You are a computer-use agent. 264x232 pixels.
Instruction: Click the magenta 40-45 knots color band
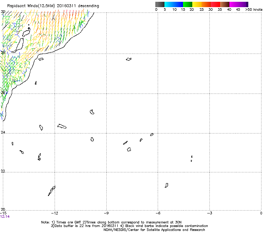(x=234, y=4)
